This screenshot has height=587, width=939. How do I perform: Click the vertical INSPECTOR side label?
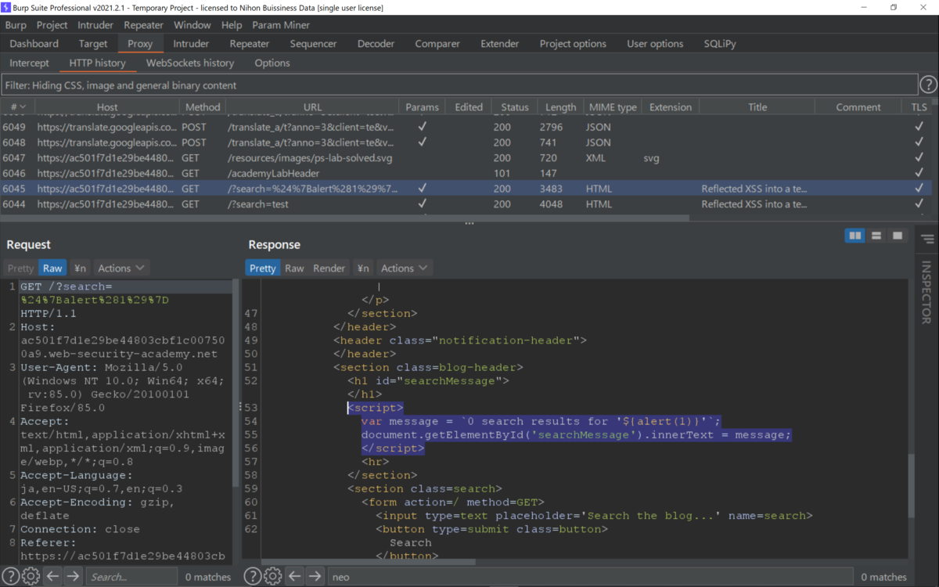(x=926, y=292)
